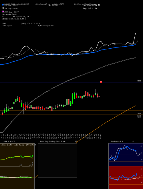
Task: Click the 'Stochastics & R' panel title
Action: pyautogui.click(x=117, y=141)
